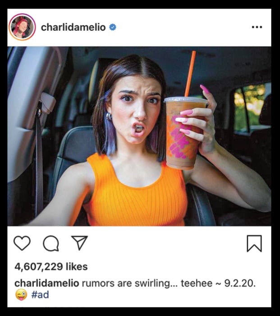Like the post with the heart icon
280x316 pixels.
[x=22, y=243]
